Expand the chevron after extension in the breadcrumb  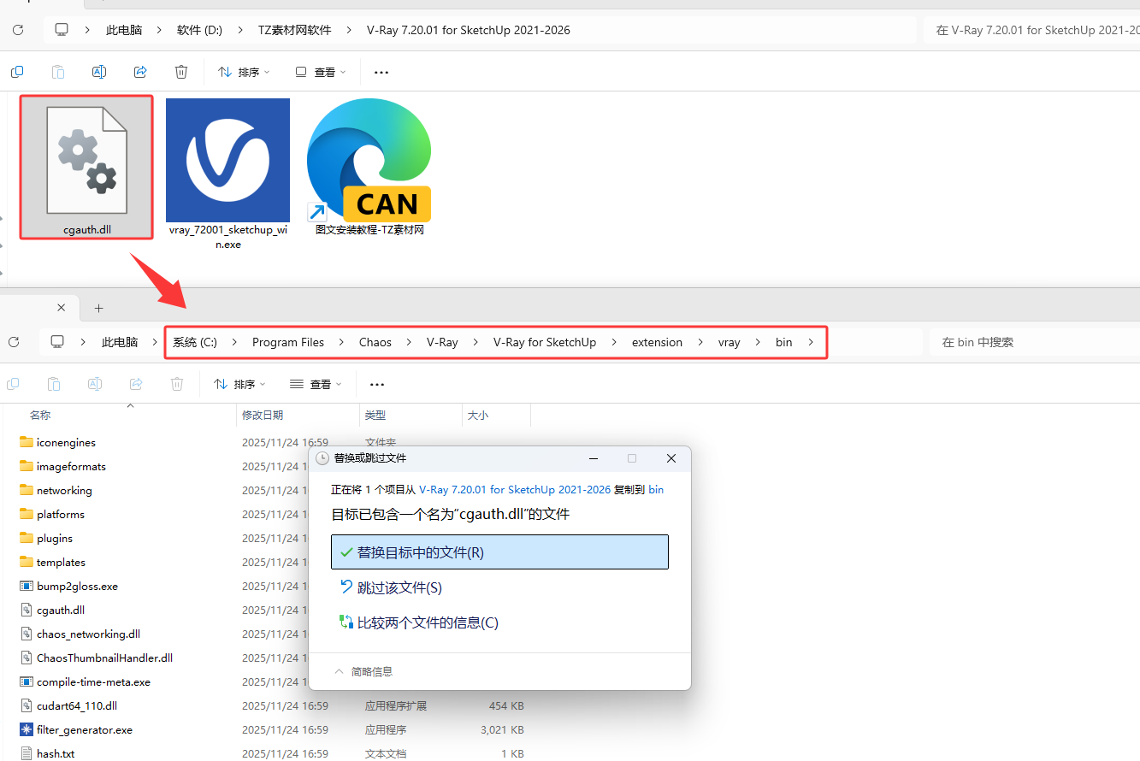coord(700,342)
